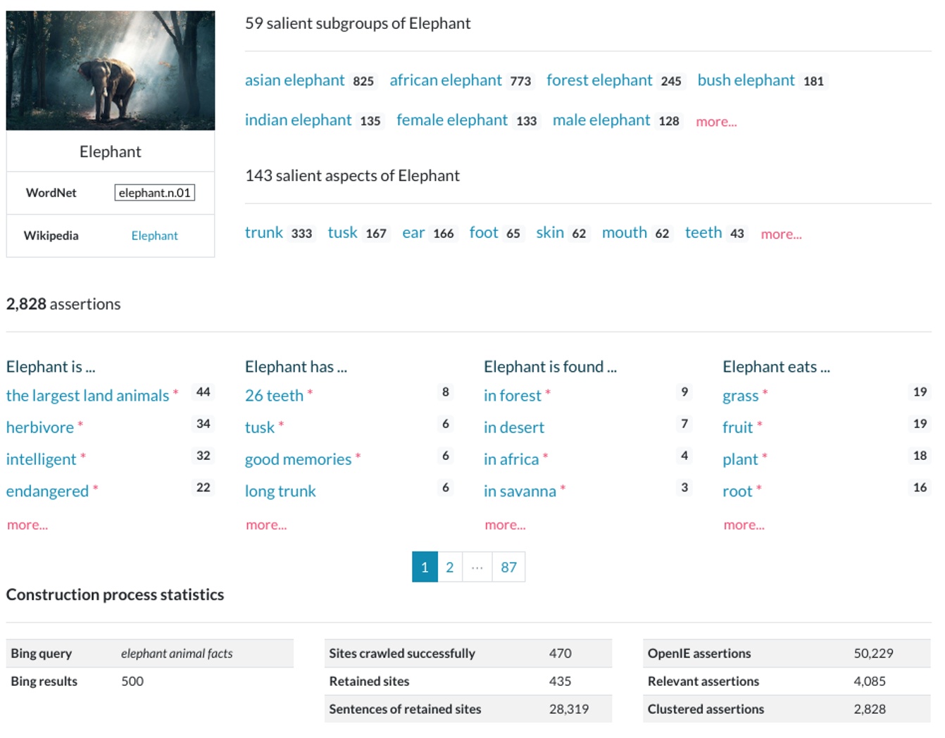Open the african elephant subgroup
Image resolution: width=945 pixels, height=738 pixels.
[x=445, y=81]
